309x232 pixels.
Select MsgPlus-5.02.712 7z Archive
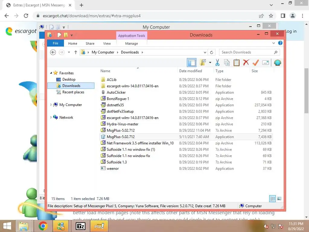coord(186,130)
